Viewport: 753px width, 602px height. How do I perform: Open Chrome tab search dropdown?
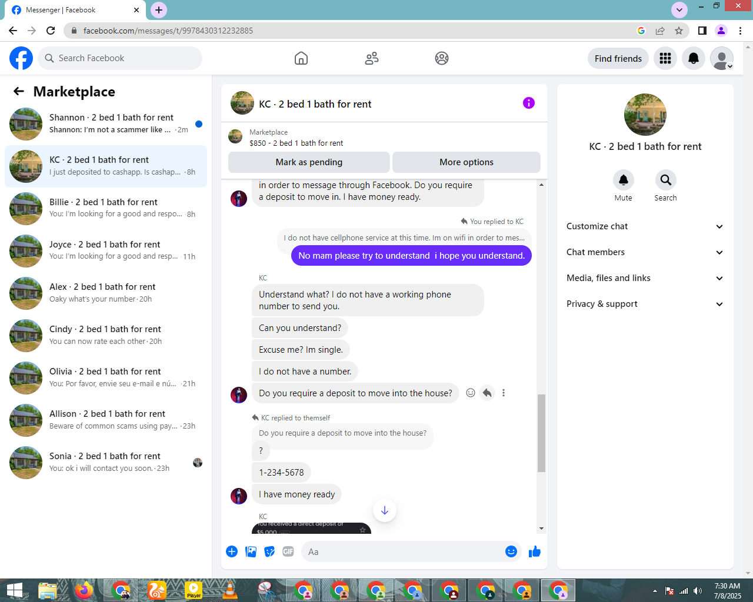679,10
